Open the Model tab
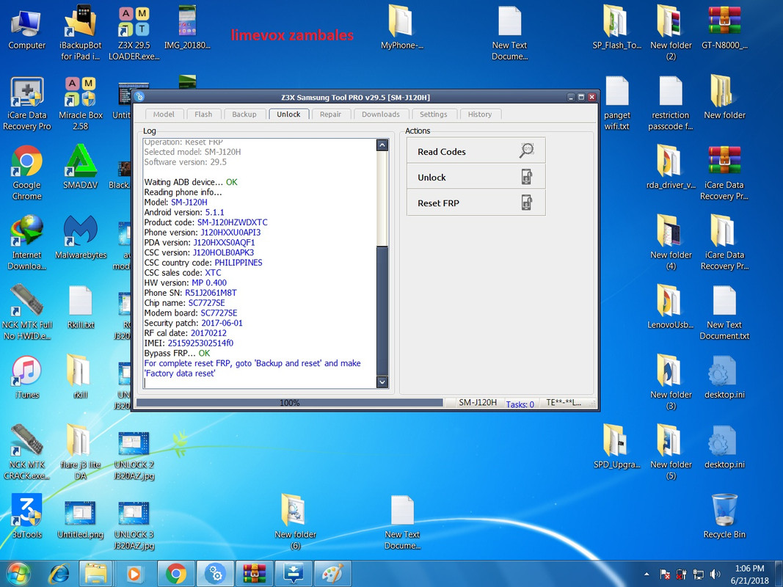Screen dimensions: 783x587 tap(164, 114)
